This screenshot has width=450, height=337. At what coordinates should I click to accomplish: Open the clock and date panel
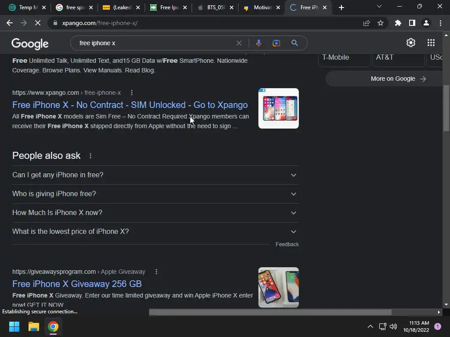416,326
